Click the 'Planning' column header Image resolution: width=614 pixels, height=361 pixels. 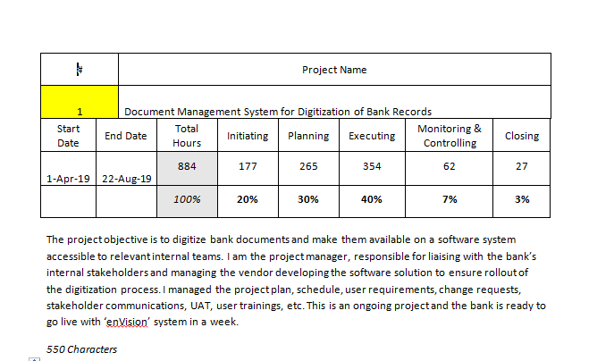[308, 136]
